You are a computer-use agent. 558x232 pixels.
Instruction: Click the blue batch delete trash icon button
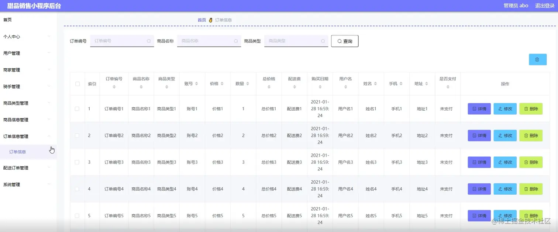tap(537, 59)
